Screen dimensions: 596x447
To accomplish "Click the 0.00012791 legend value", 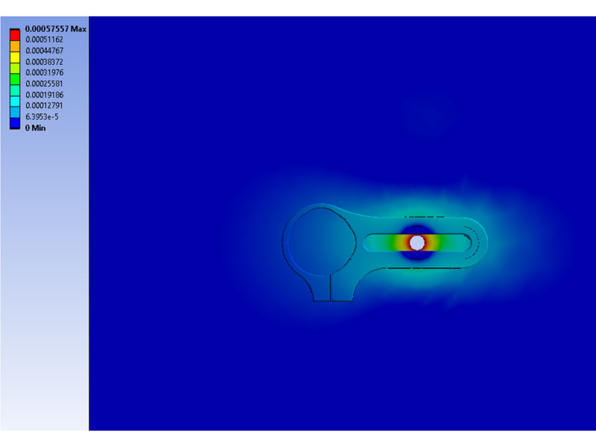I will coord(45,106).
